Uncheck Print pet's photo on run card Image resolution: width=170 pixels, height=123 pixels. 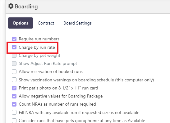pyautogui.click(x=14, y=88)
